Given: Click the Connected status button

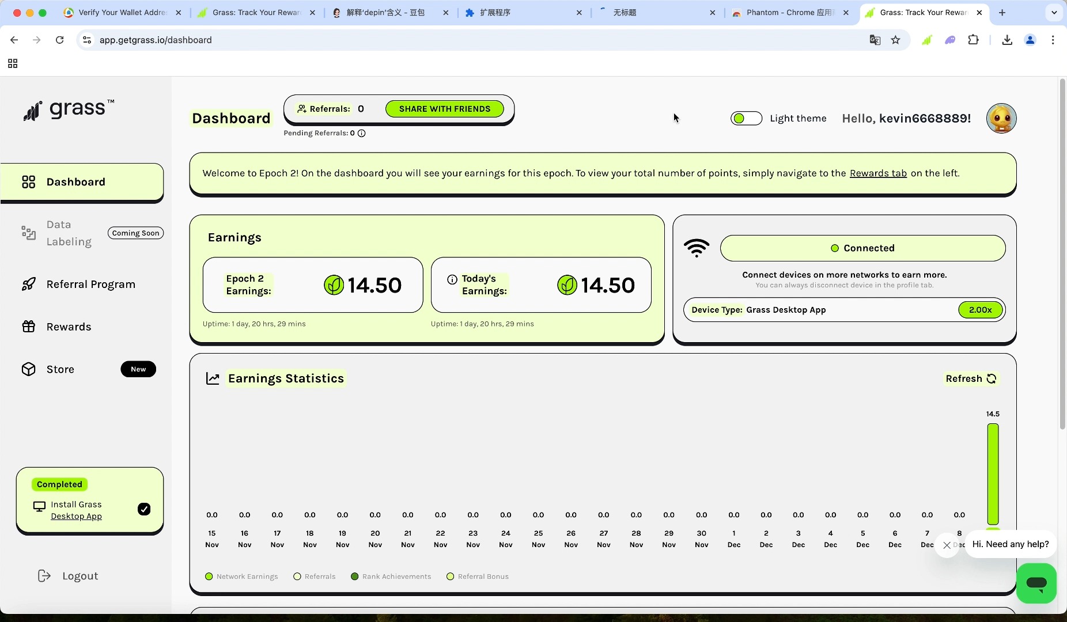Looking at the screenshot, I should tap(862, 248).
